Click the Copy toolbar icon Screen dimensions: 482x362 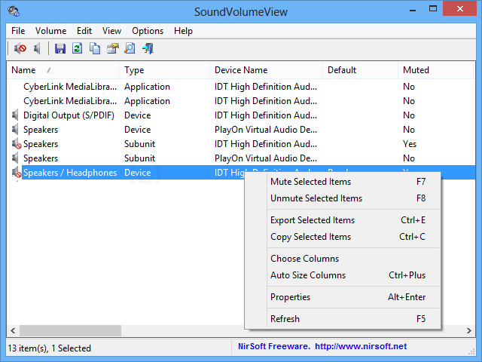click(x=95, y=49)
